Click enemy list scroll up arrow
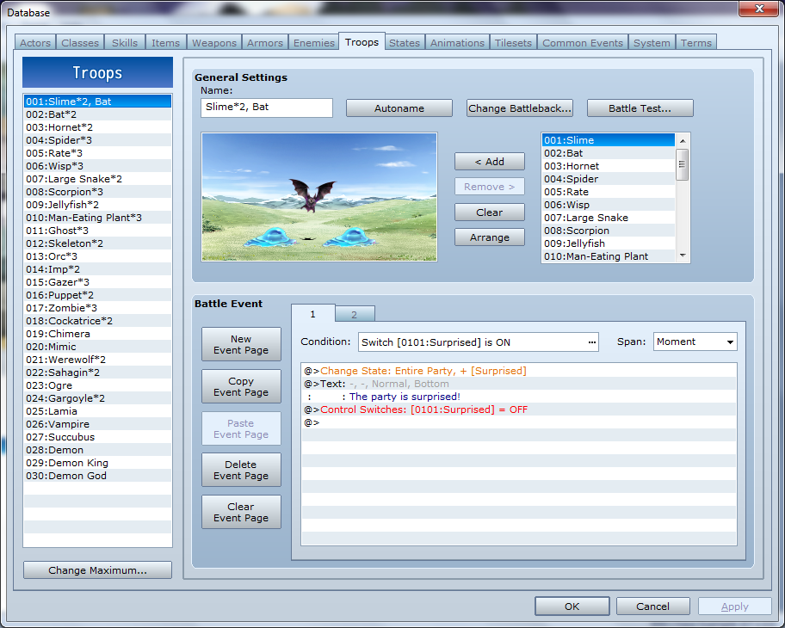 [683, 141]
